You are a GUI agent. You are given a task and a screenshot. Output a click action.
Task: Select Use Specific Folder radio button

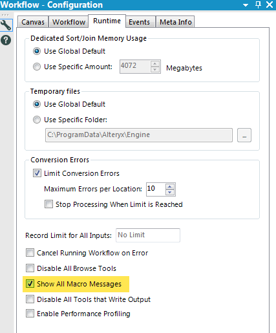[37, 120]
